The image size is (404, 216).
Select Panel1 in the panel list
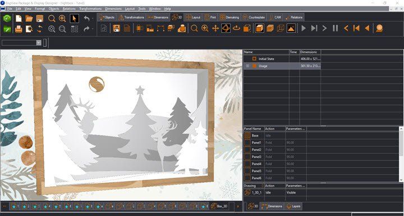322,143
